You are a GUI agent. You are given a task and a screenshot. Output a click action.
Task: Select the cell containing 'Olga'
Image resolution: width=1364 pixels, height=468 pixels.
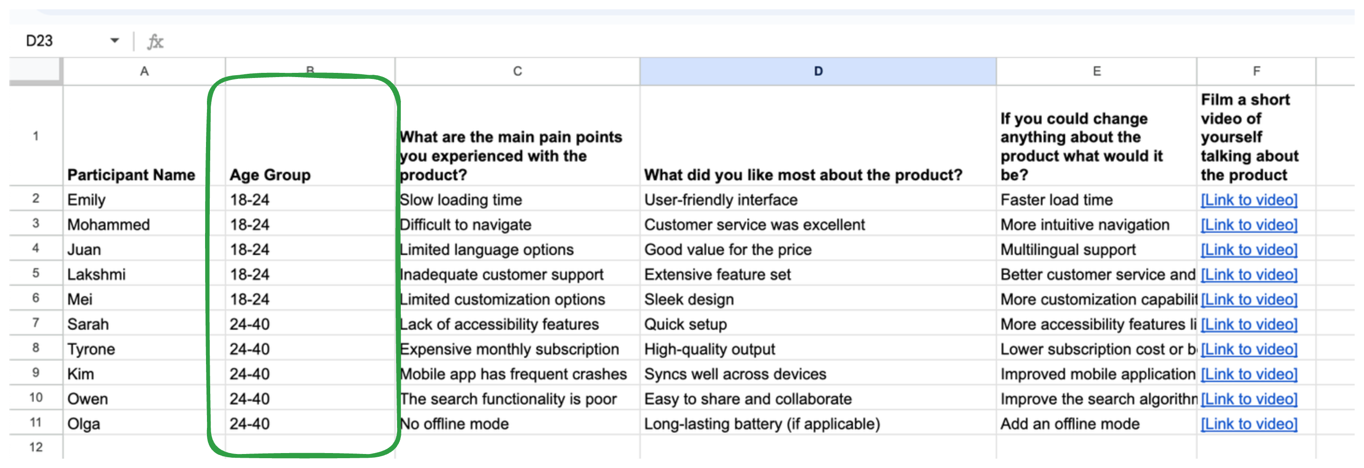pos(144,422)
